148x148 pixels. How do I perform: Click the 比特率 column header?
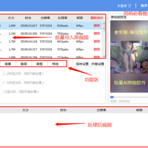(x=62, y=18)
